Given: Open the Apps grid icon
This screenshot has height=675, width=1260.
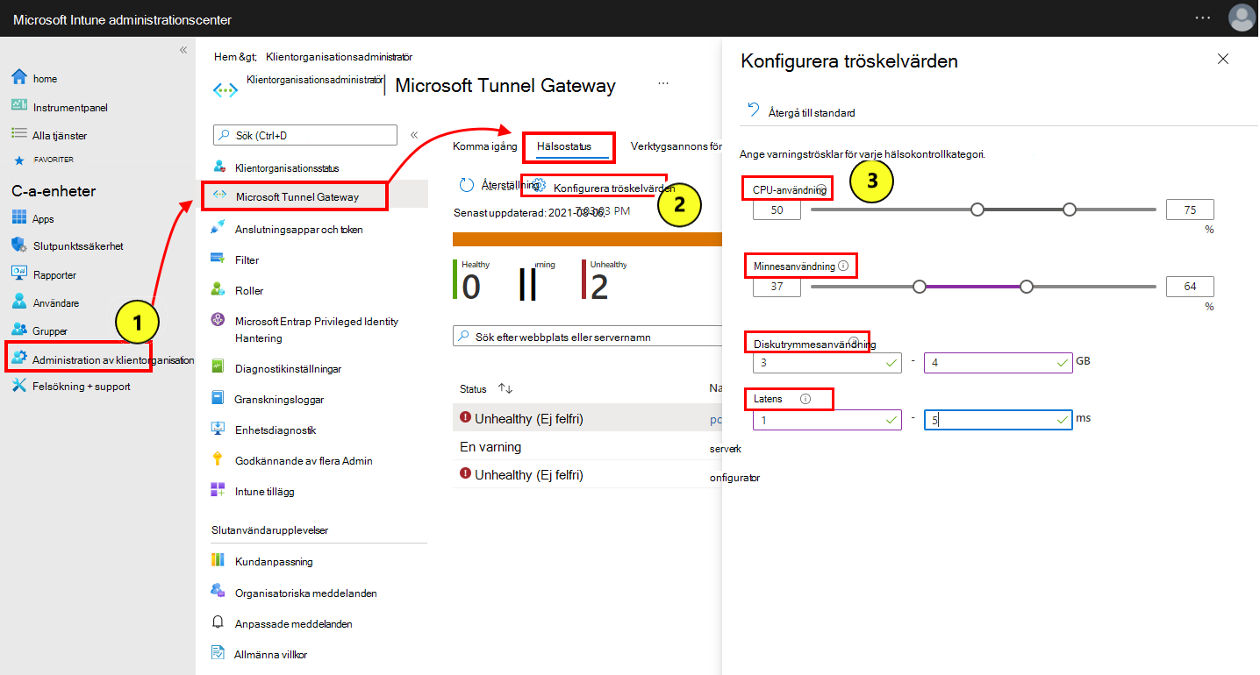Looking at the screenshot, I should 19,218.
